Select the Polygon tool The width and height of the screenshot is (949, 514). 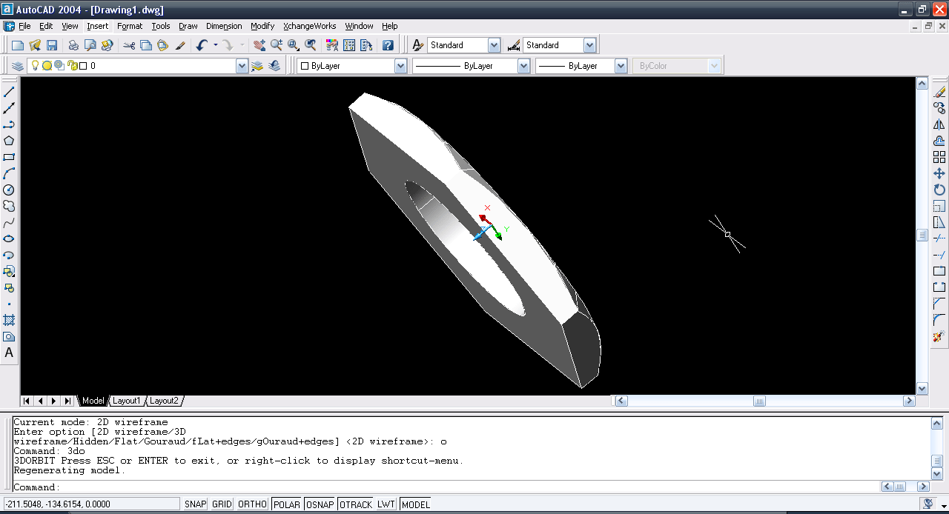coord(9,141)
